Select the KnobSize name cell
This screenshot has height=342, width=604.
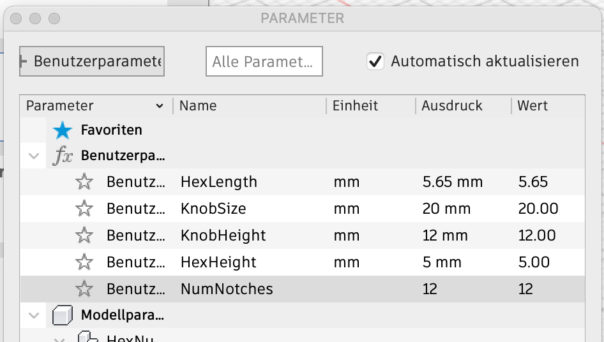[213, 209]
